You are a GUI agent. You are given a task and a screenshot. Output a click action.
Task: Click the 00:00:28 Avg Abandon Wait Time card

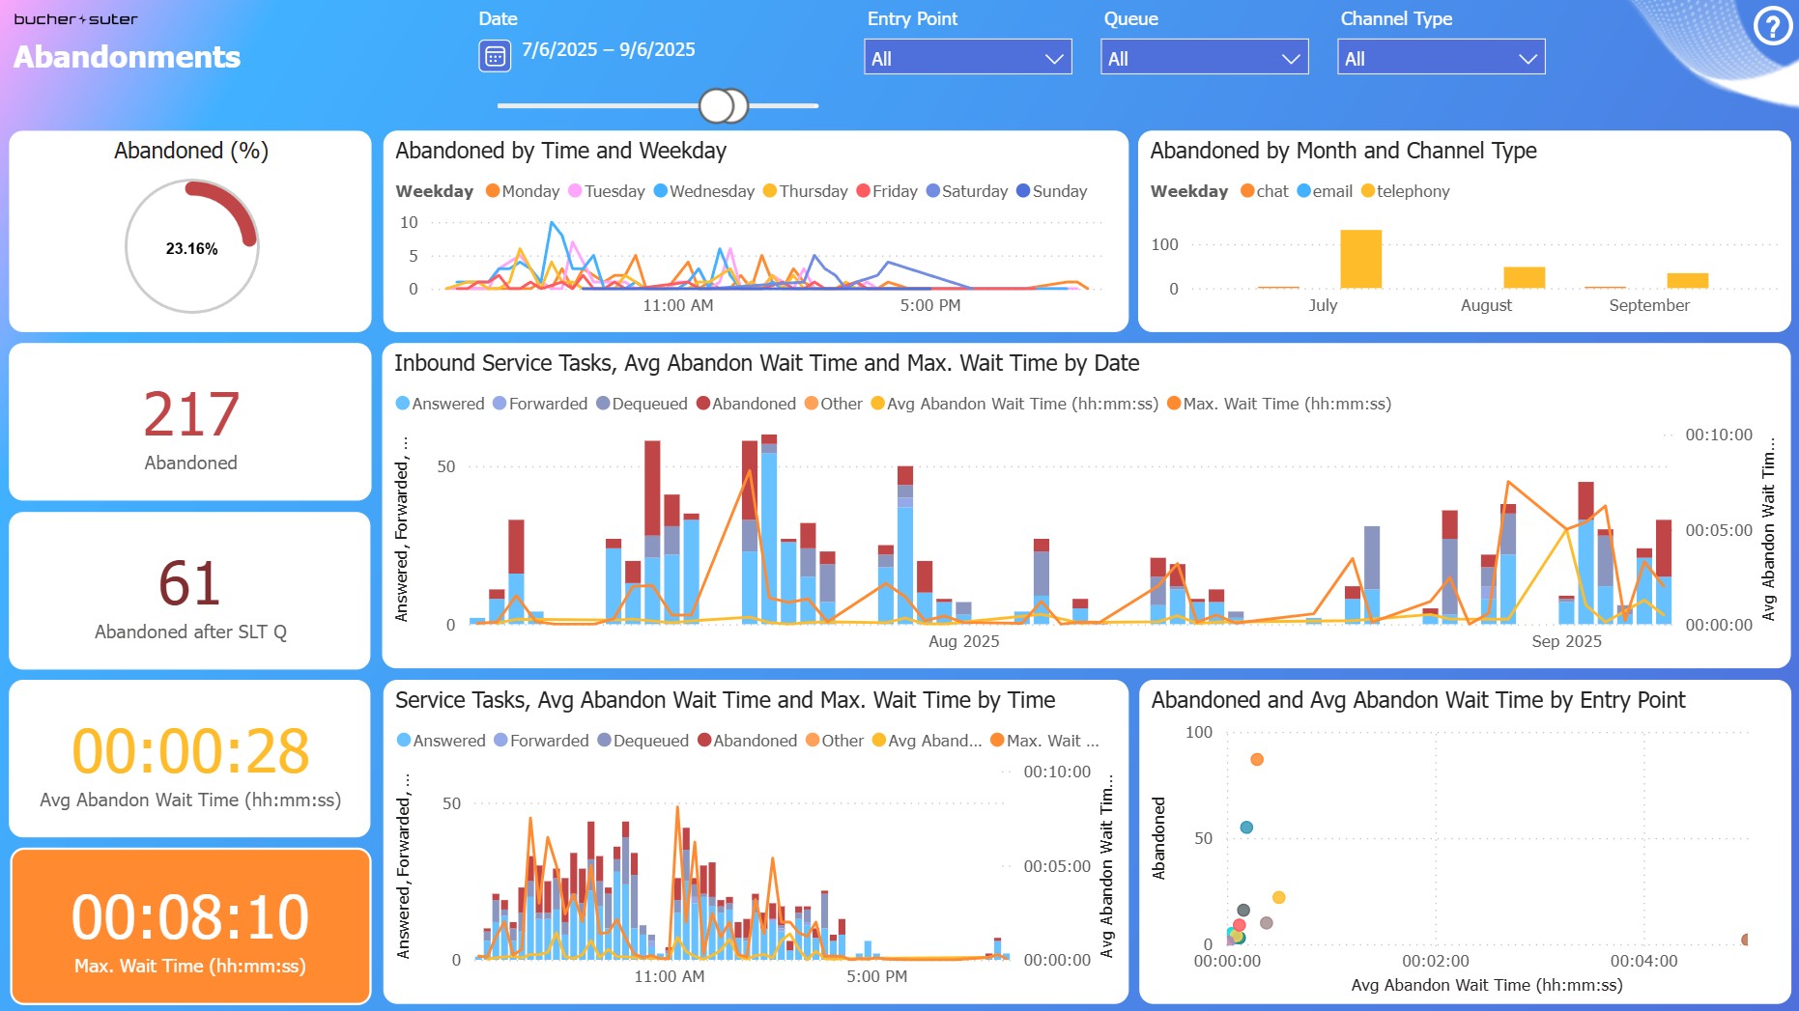click(190, 759)
